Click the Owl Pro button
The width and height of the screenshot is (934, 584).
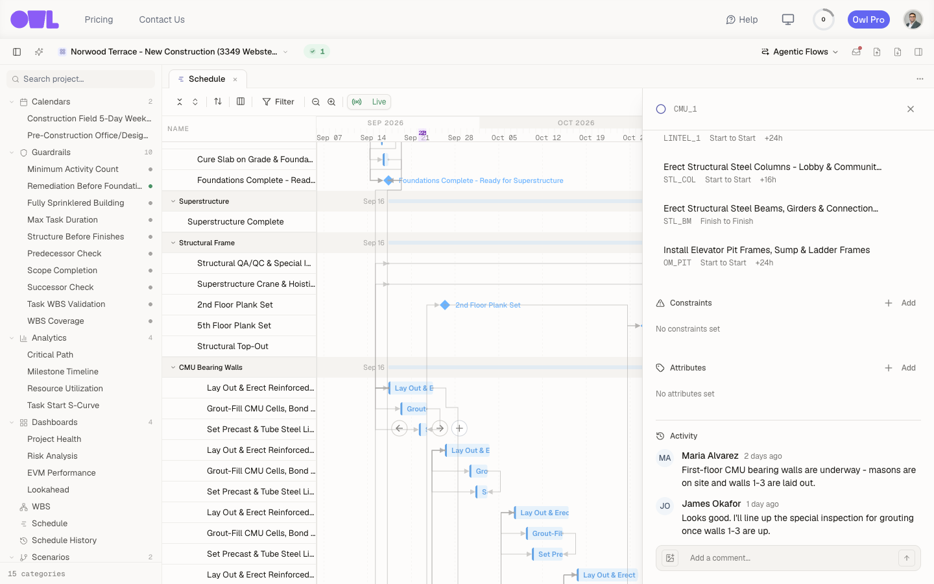(x=868, y=19)
